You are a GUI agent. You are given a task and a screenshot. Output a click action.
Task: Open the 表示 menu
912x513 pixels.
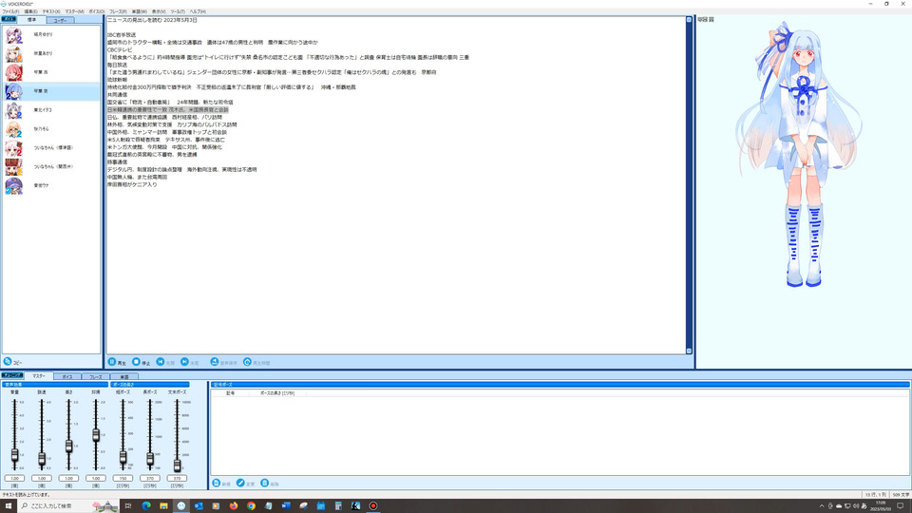pos(159,11)
